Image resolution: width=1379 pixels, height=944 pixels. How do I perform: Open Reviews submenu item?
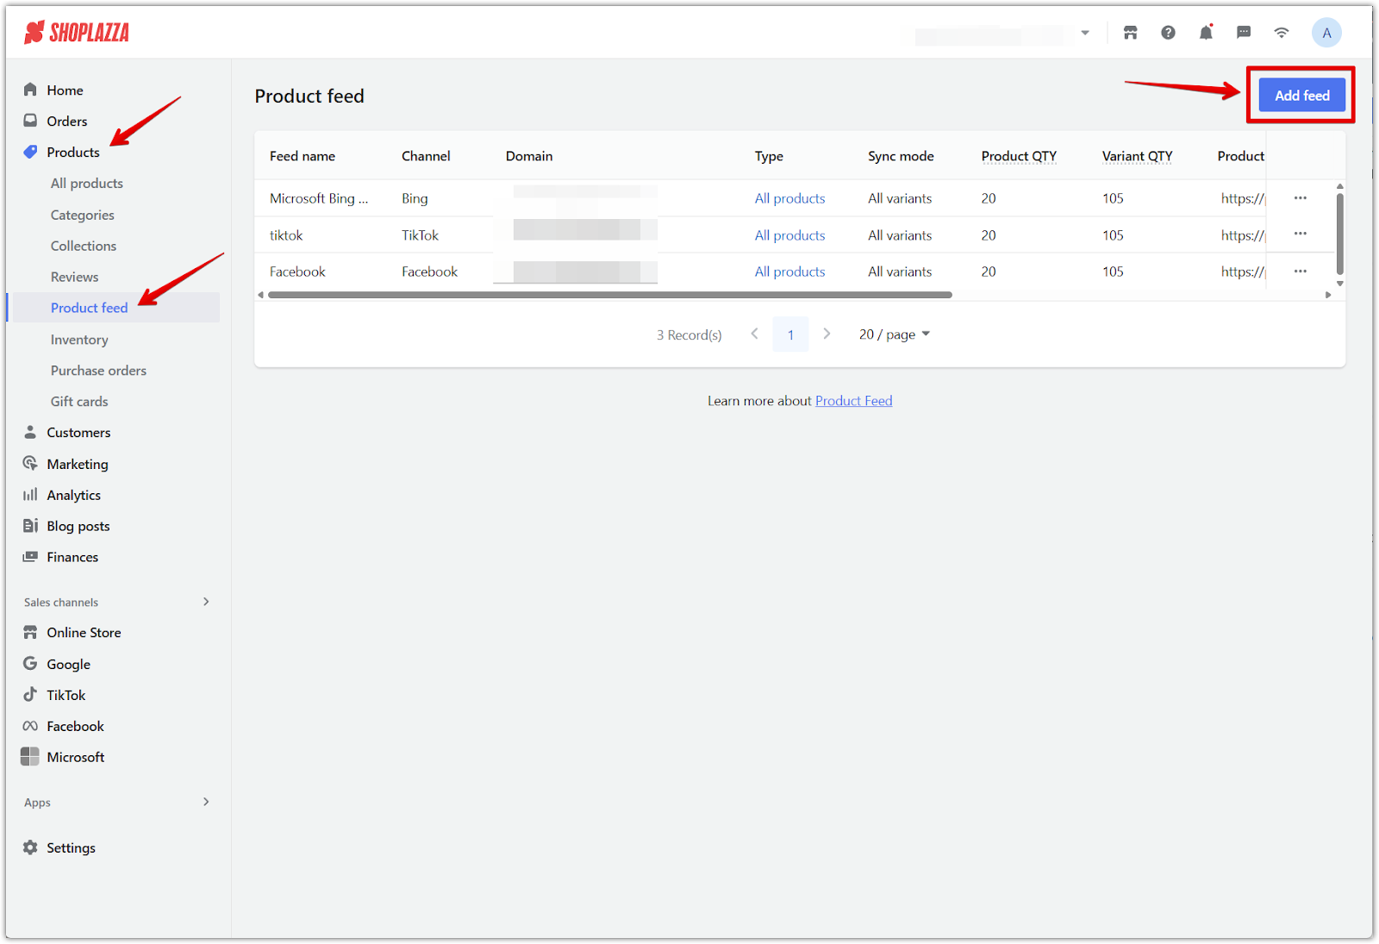coord(74,277)
